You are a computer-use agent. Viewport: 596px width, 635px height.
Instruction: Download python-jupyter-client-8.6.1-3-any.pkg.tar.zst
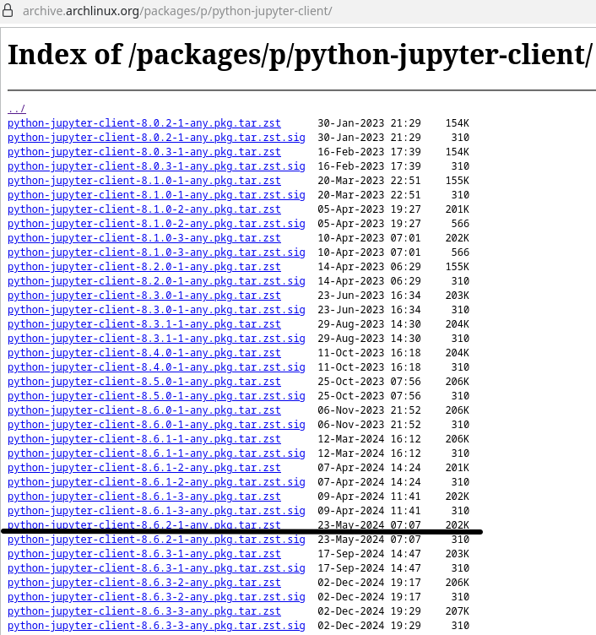click(144, 497)
